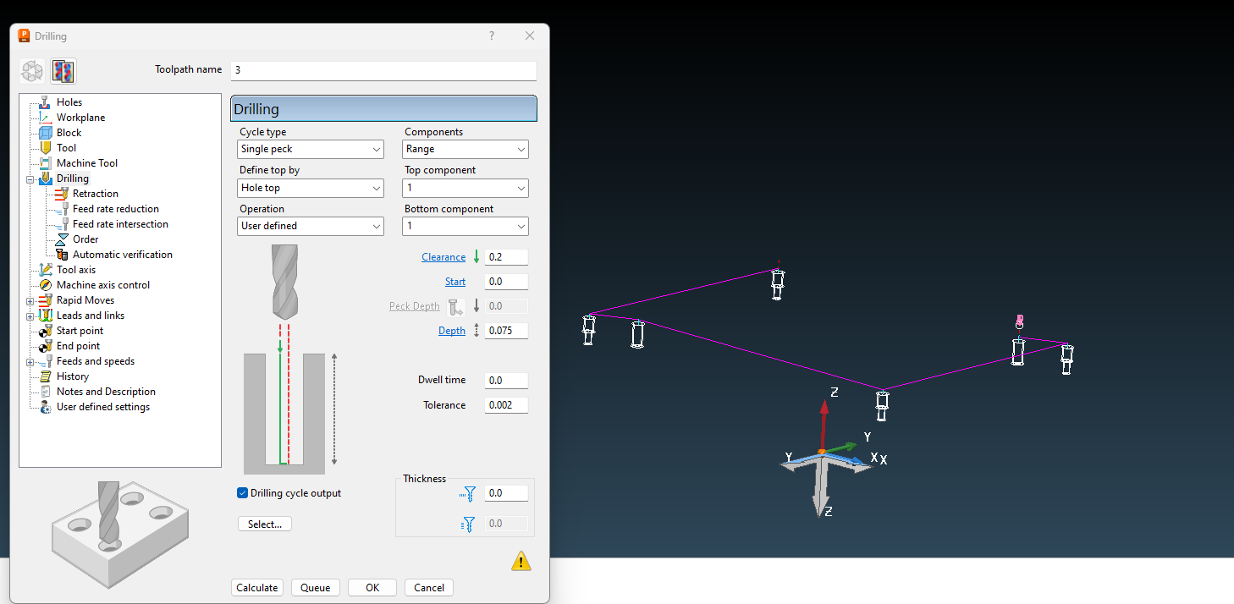
Task: Open the Cycle type dropdown
Action: coord(310,149)
